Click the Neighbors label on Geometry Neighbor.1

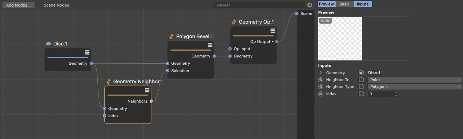click(x=137, y=101)
